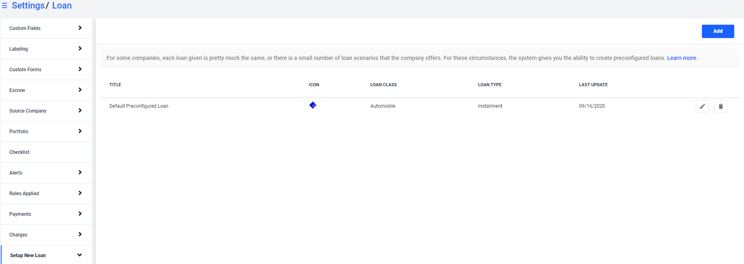
Task: Expand the Portfolio chevron
Action: pyautogui.click(x=80, y=131)
